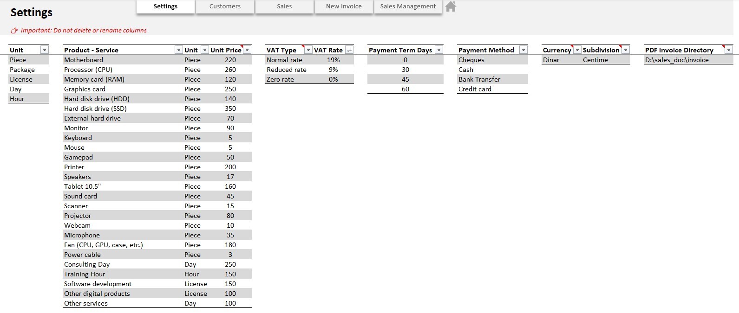Select the invoice directory path cell
This screenshot has width=739, height=313.
point(688,60)
